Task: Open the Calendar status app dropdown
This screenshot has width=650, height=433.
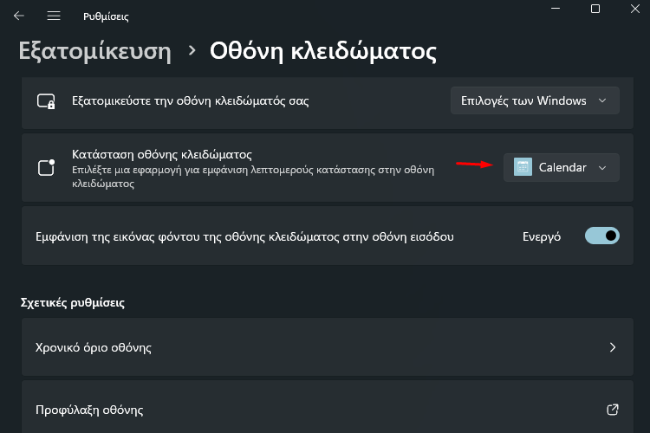Action: [562, 167]
